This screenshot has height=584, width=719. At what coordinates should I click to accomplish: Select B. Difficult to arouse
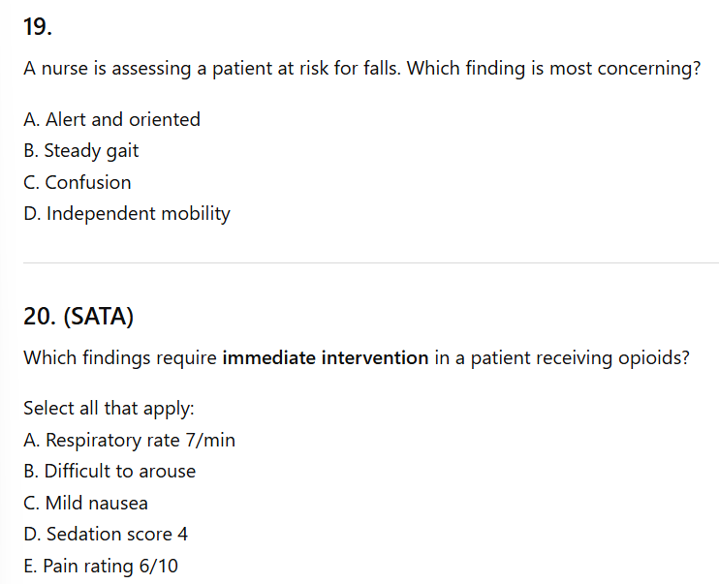coord(109,472)
